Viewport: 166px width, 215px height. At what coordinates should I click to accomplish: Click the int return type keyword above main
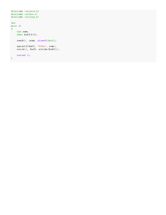coord(13,23)
